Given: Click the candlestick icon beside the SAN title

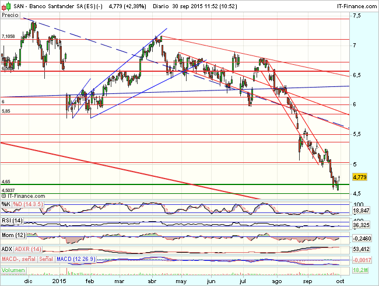Looking at the screenshot, I should [x=6, y=6].
